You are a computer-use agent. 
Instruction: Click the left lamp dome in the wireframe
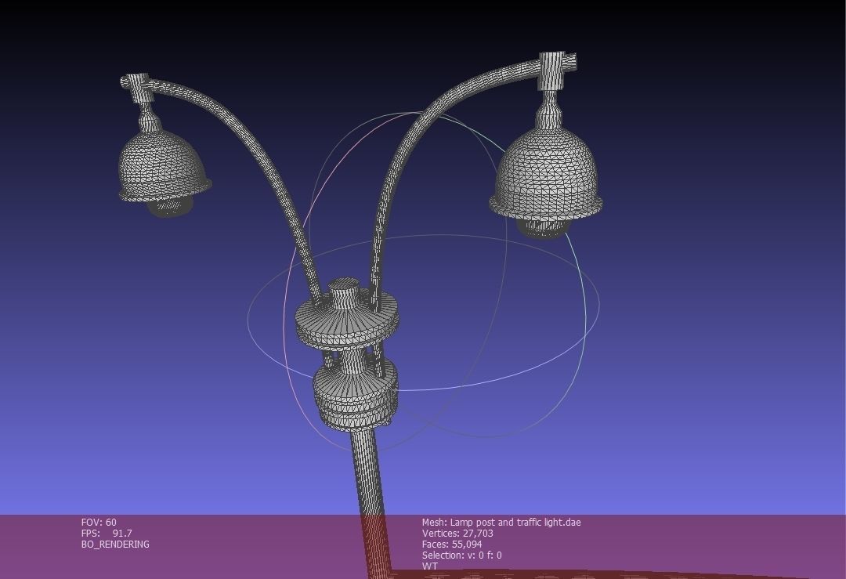(x=164, y=165)
